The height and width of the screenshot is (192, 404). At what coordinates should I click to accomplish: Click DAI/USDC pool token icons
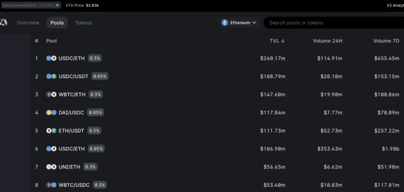tap(51, 113)
